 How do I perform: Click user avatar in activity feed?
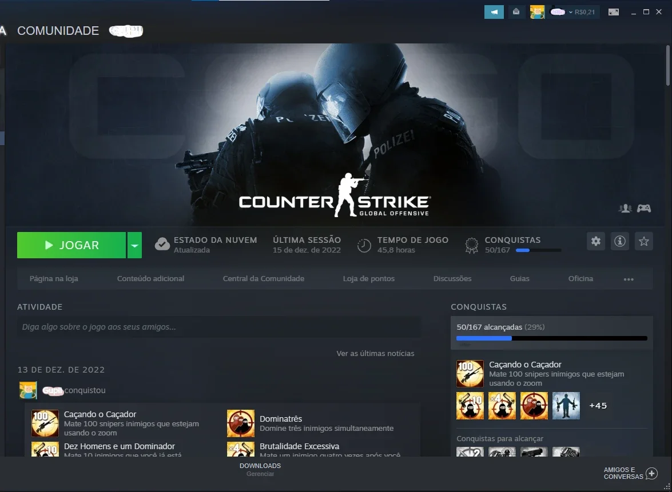click(28, 390)
